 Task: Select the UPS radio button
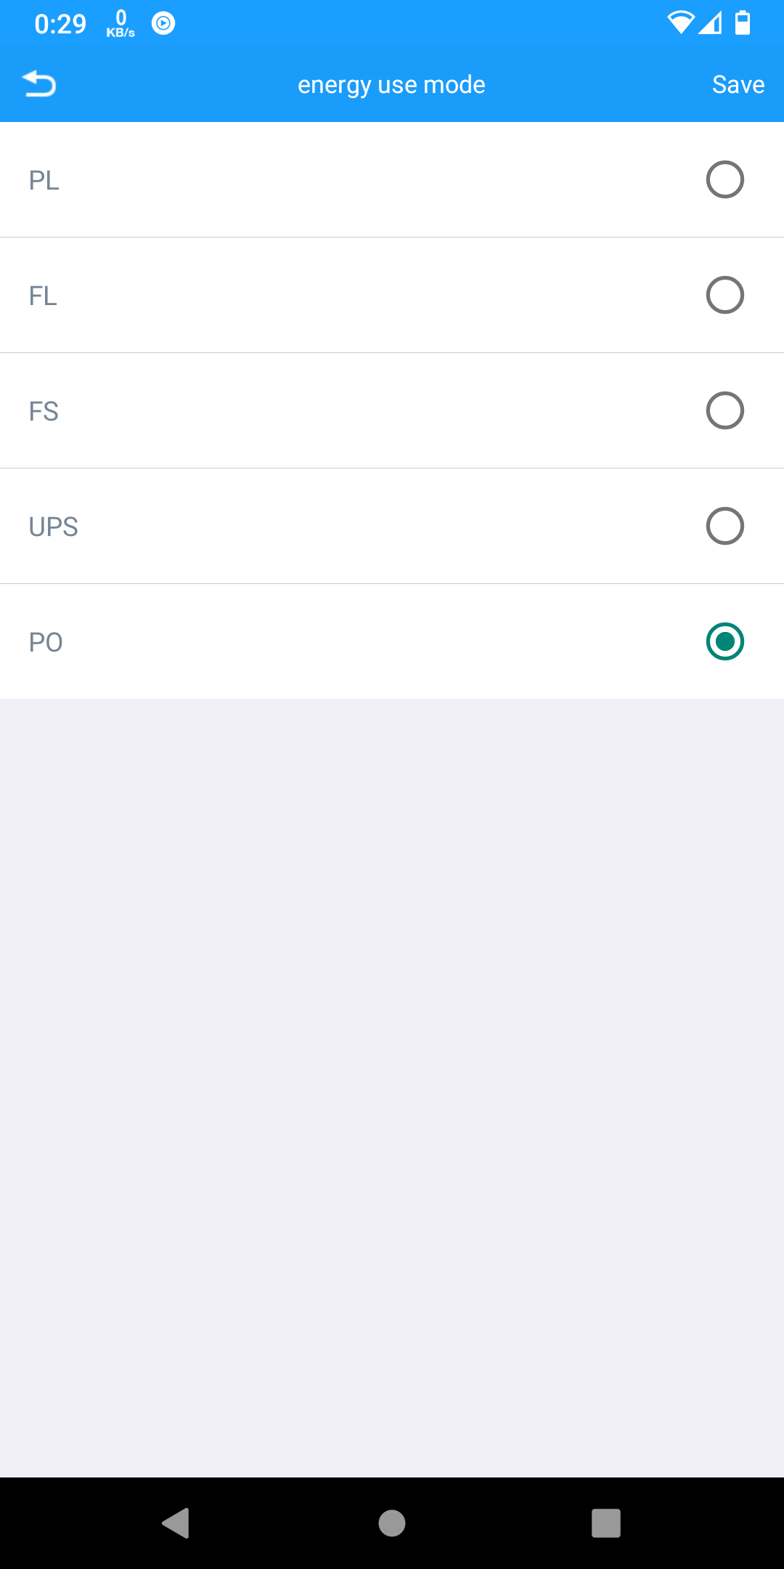pyautogui.click(x=724, y=526)
